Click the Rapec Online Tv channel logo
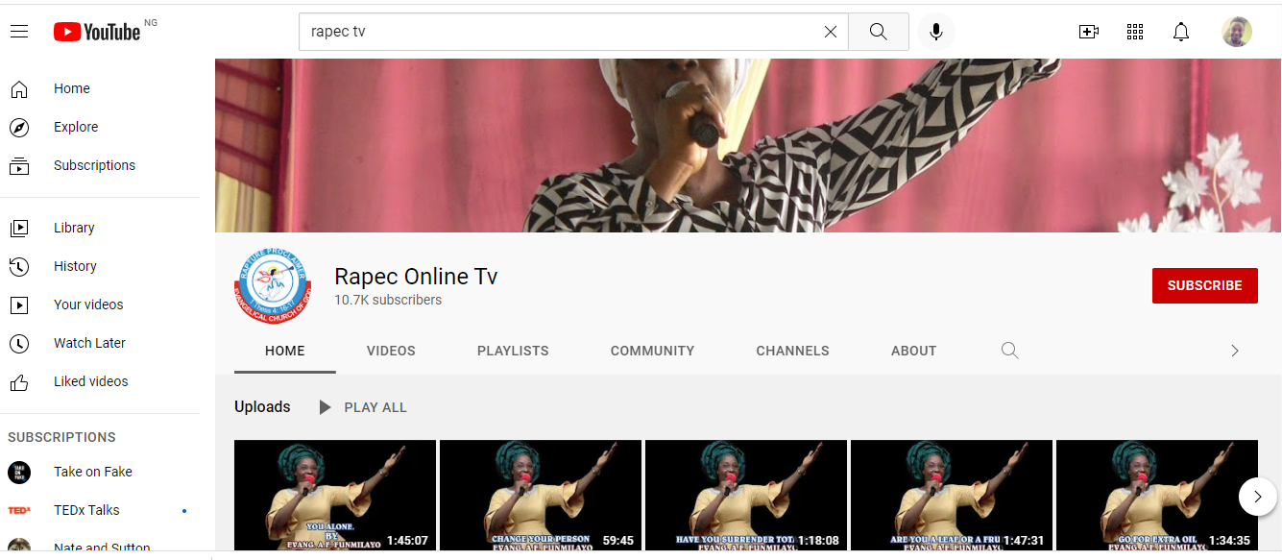 click(273, 285)
